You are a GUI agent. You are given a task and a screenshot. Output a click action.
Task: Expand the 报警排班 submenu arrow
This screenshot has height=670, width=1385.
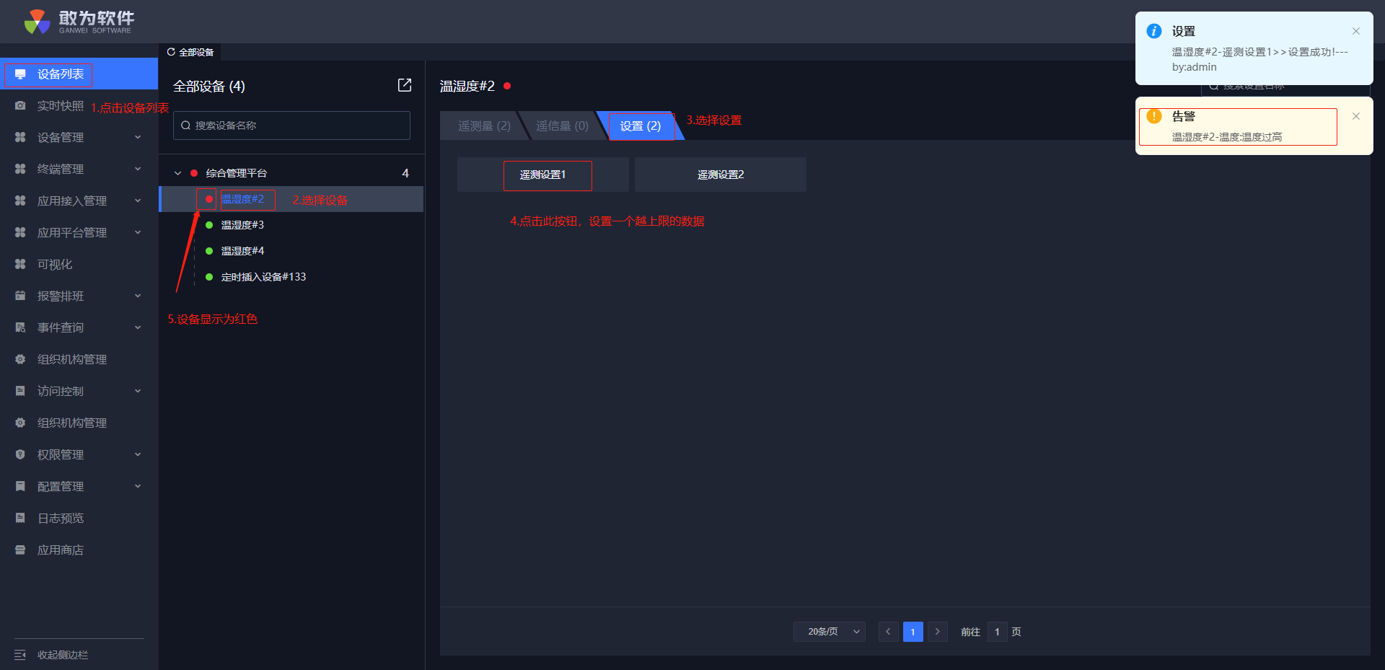pyautogui.click(x=138, y=296)
